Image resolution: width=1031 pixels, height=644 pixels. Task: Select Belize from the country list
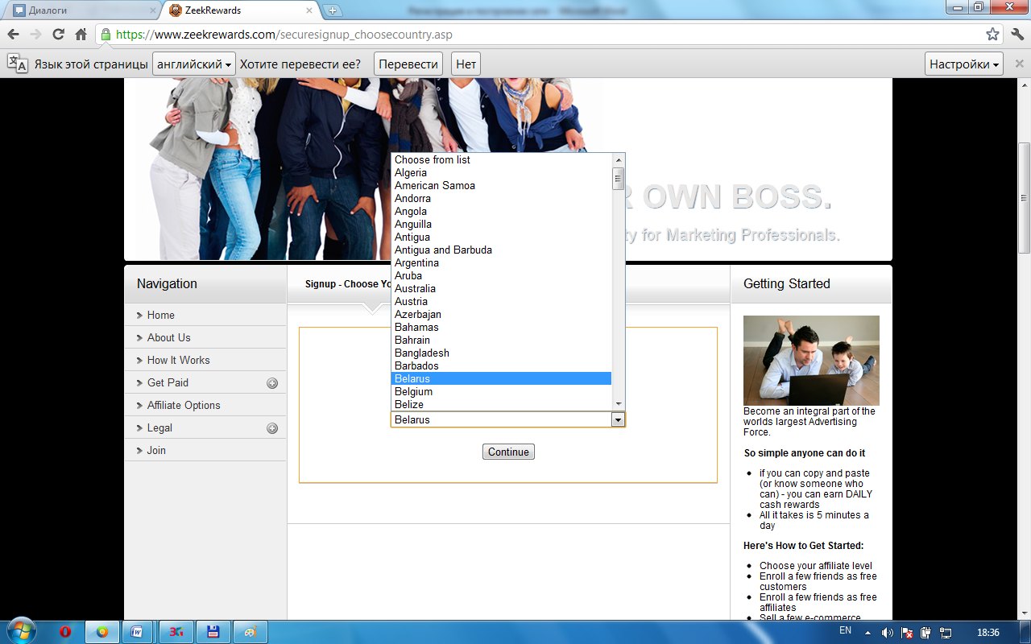point(501,404)
